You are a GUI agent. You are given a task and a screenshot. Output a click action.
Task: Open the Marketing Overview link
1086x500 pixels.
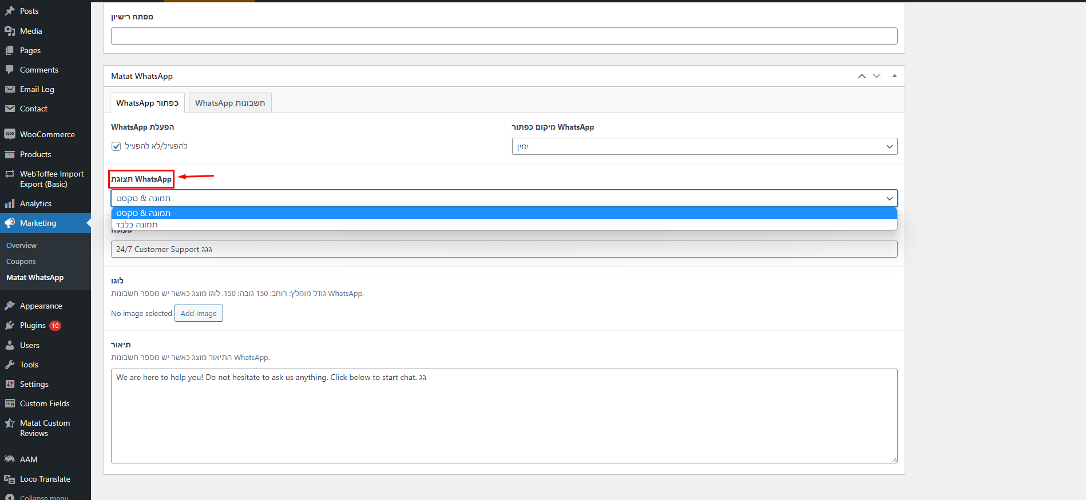point(22,245)
